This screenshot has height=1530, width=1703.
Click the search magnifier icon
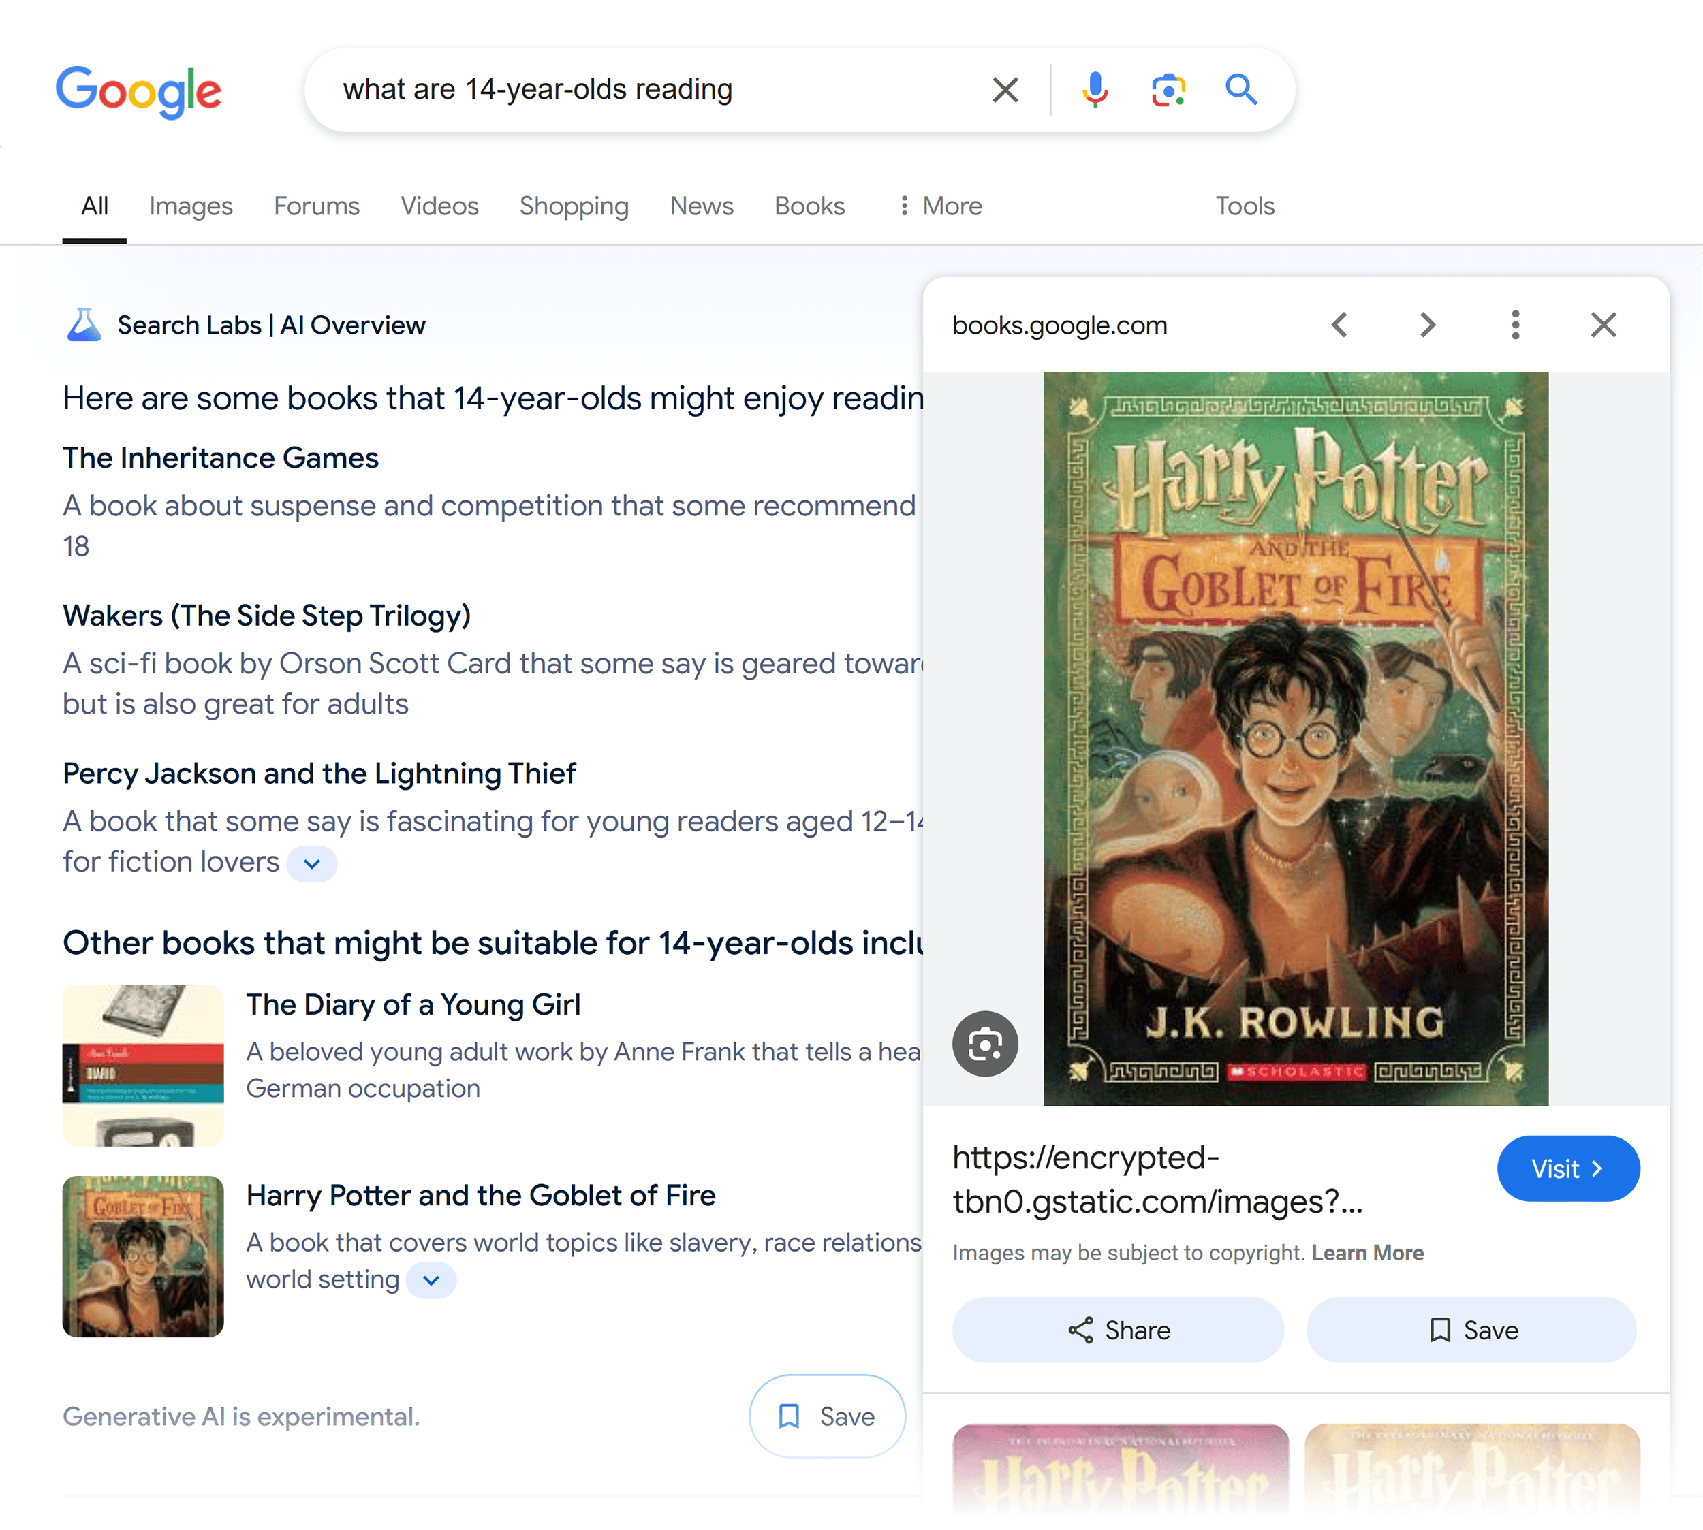tap(1242, 89)
